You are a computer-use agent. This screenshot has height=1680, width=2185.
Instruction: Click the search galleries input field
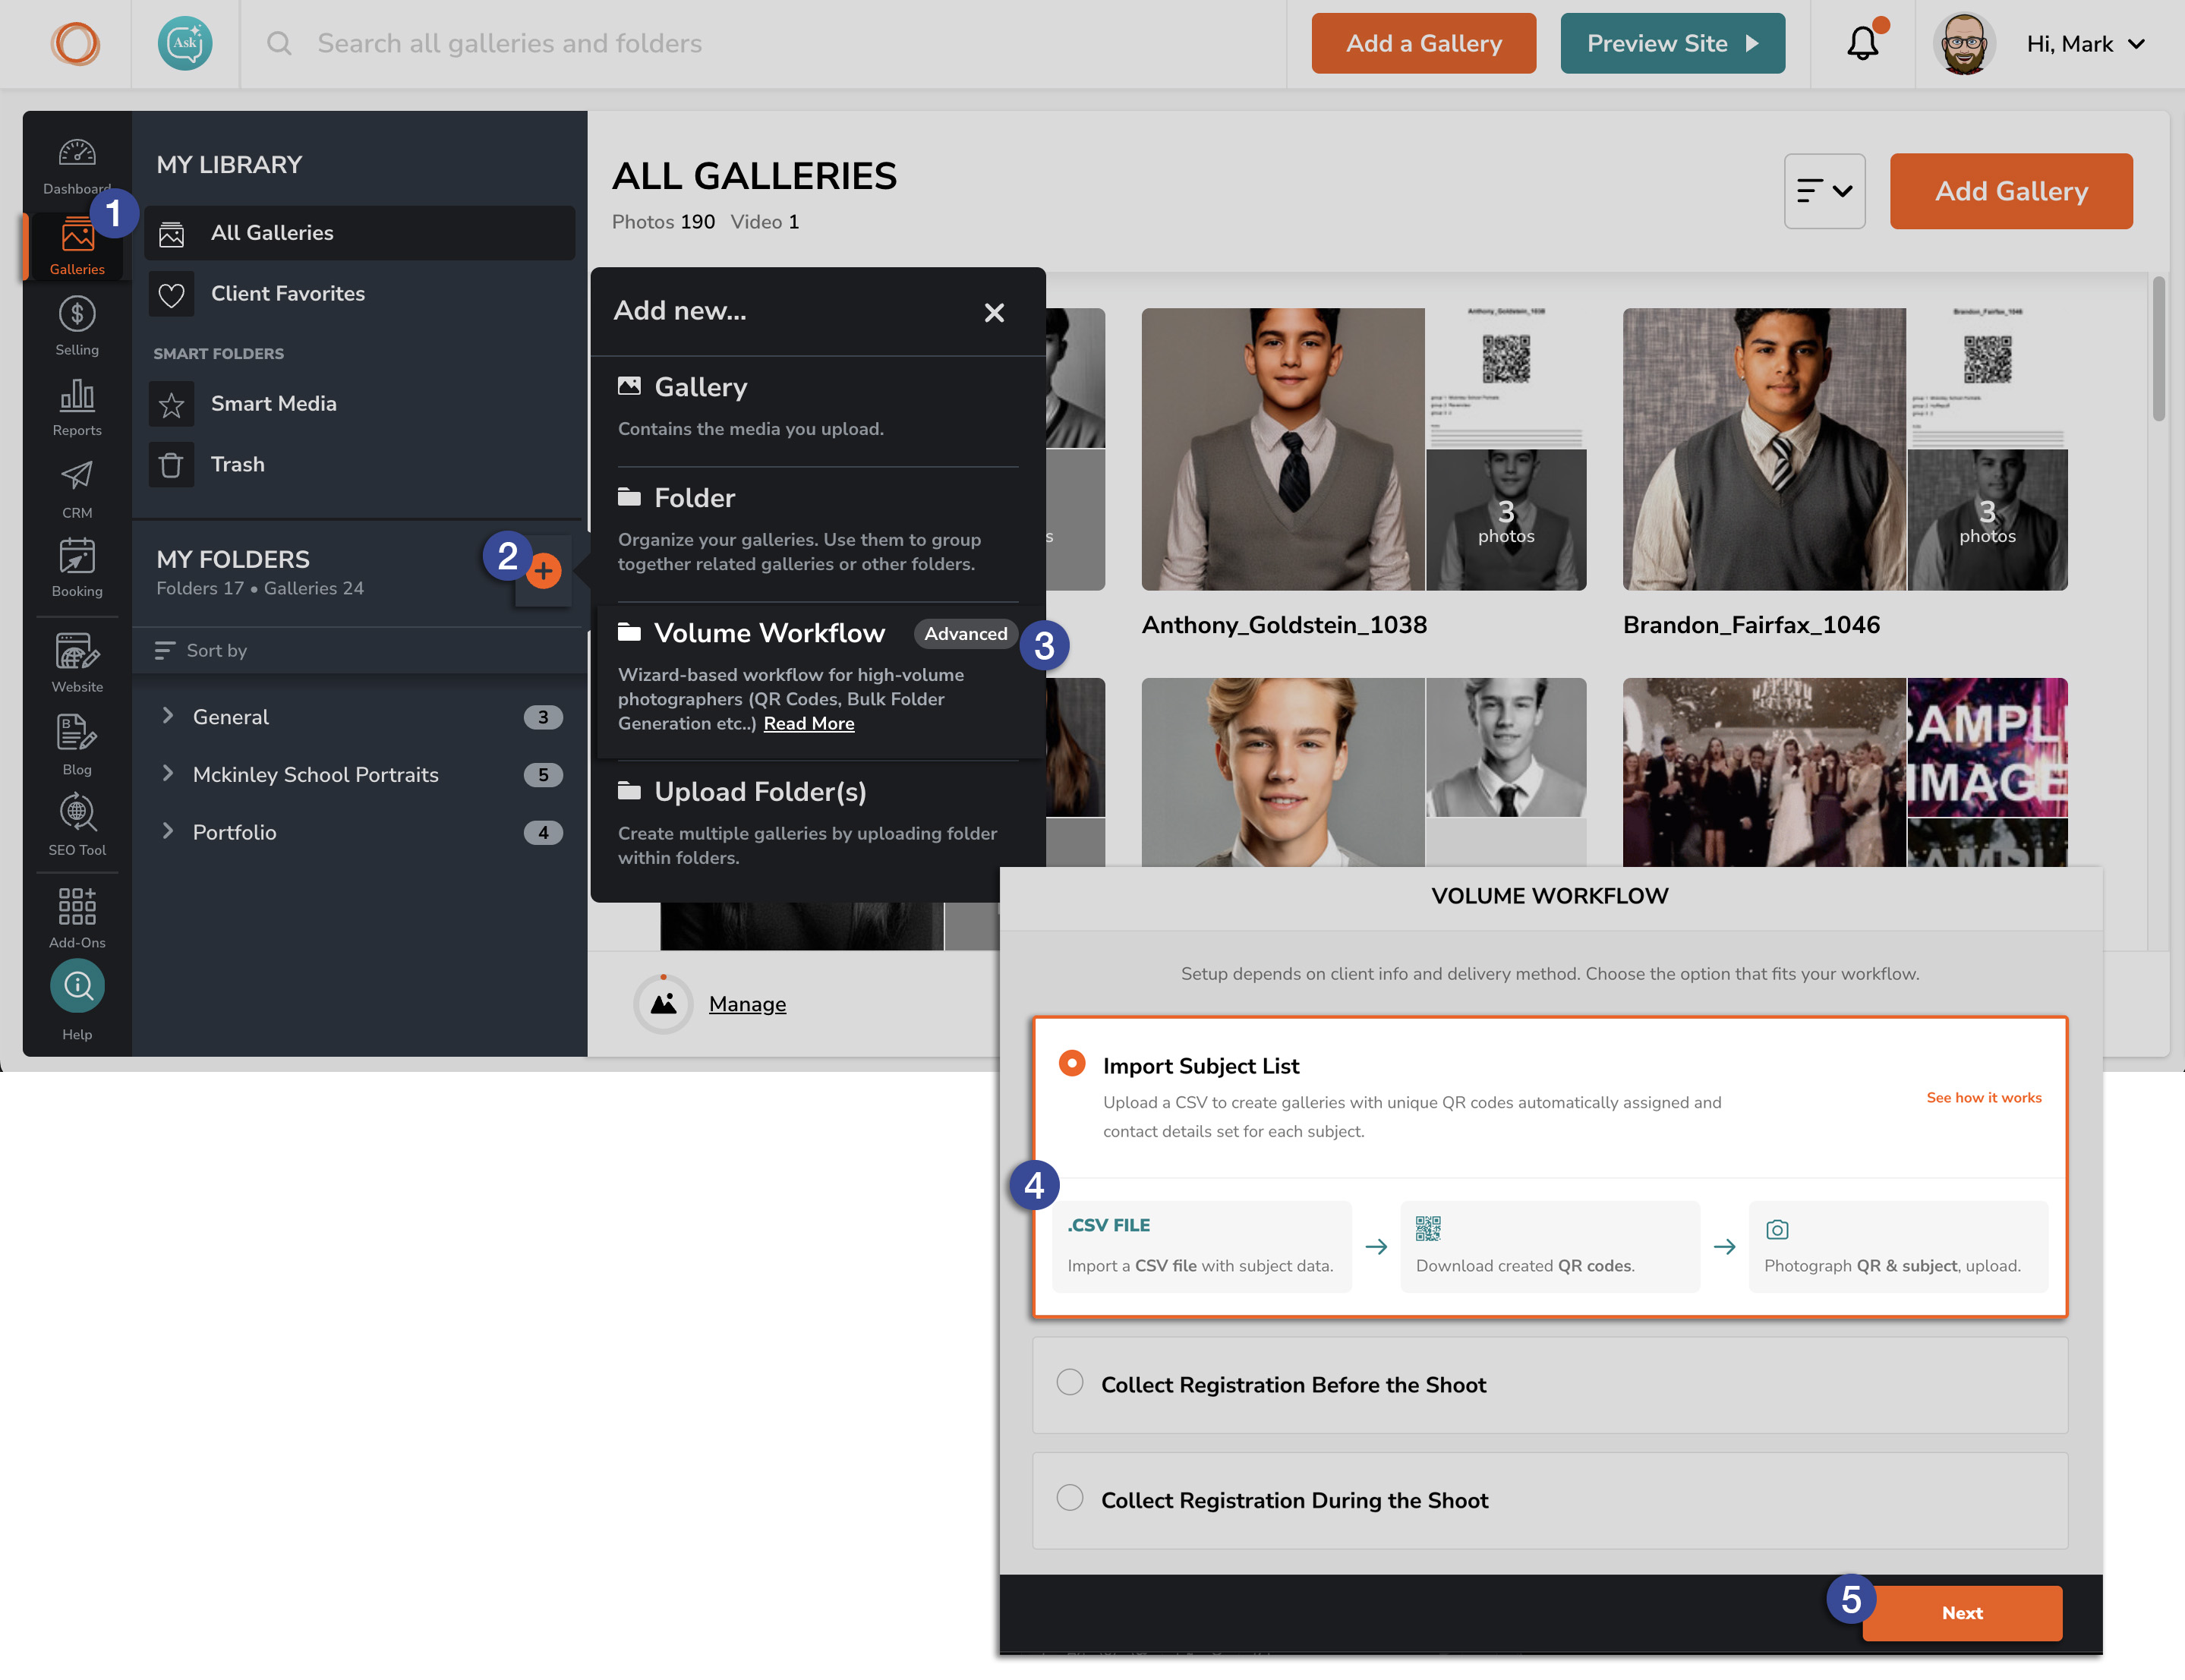pyautogui.click(x=600, y=43)
